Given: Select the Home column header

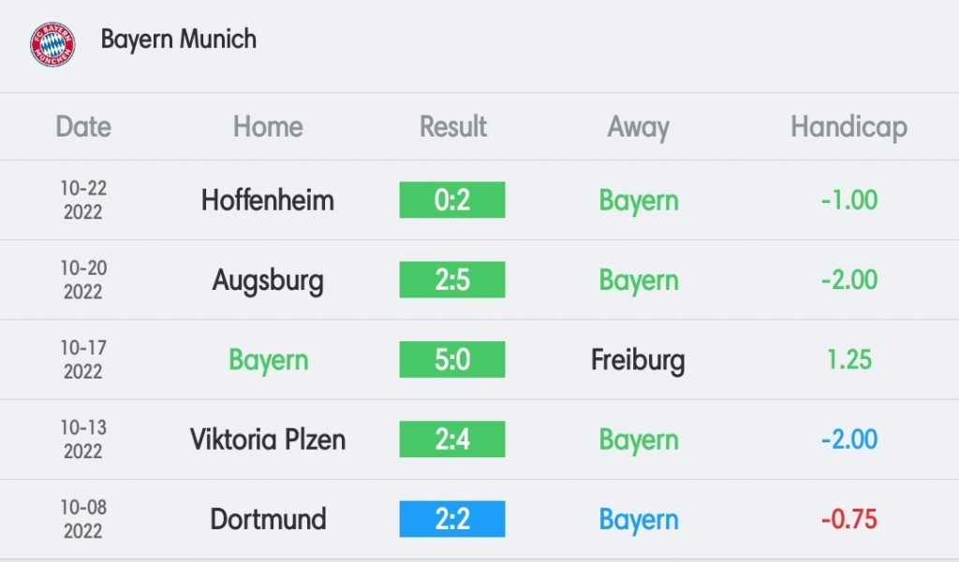Looking at the screenshot, I should [x=268, y=127].
